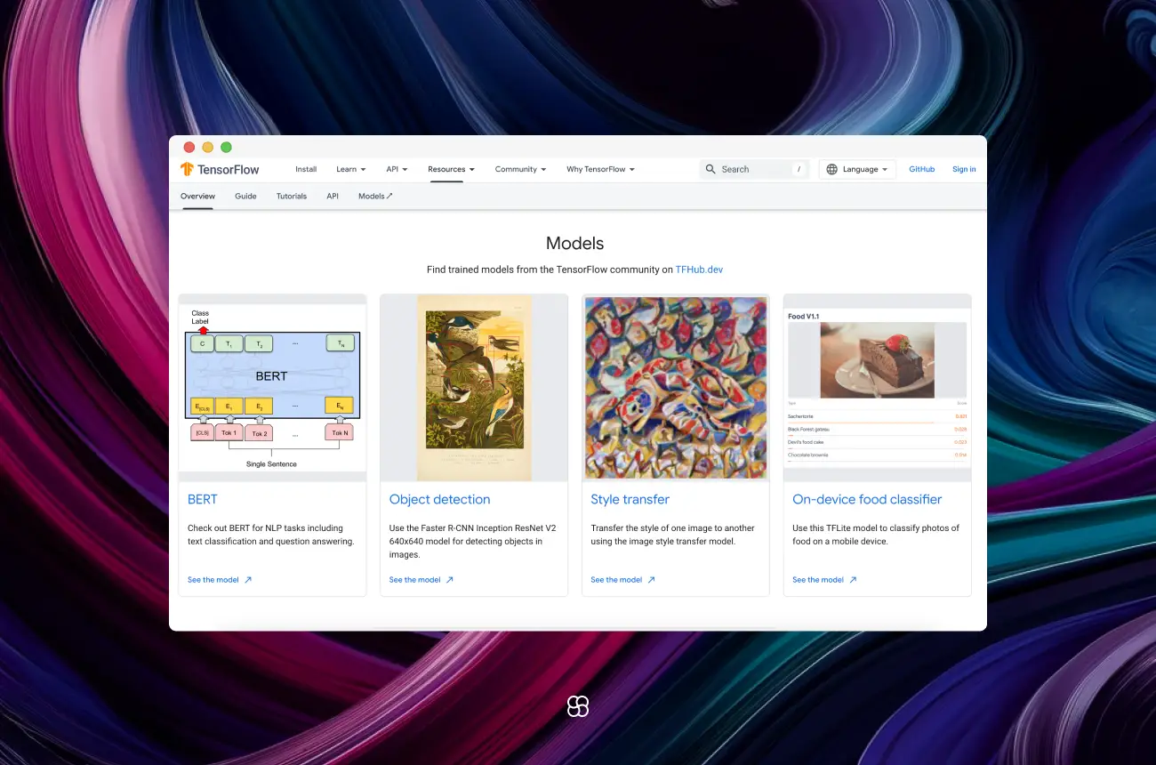Open the API dropdown in the top navigation
1156x765 pixels.
pos(397,169)
